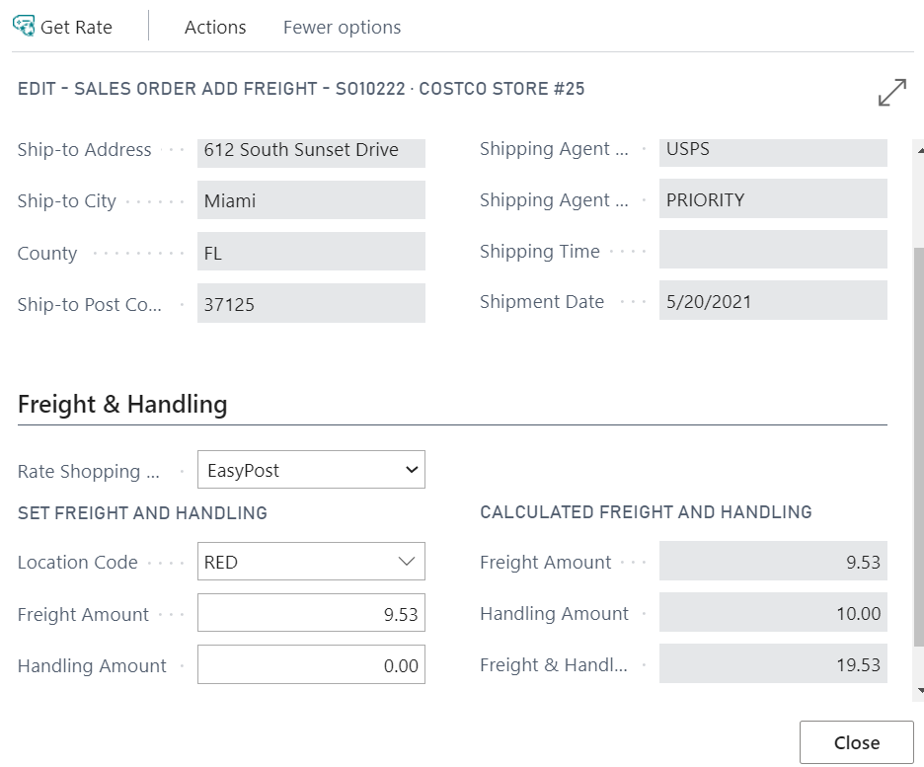Image resolution: width=924 pixels, height=767 pixels.
Task: Select the Ship-to City field
Action: tap(311, 201)
